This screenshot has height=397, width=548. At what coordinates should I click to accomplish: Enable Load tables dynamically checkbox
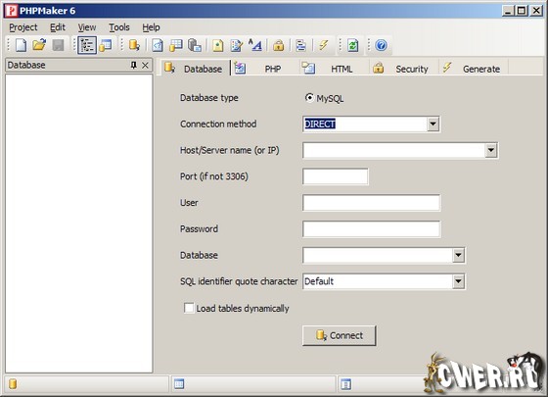click(x=189, y=308)
